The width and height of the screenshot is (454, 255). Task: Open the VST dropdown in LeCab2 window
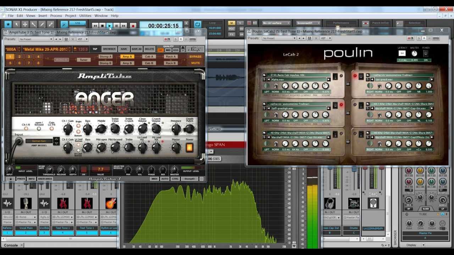[x=326, y=38]
